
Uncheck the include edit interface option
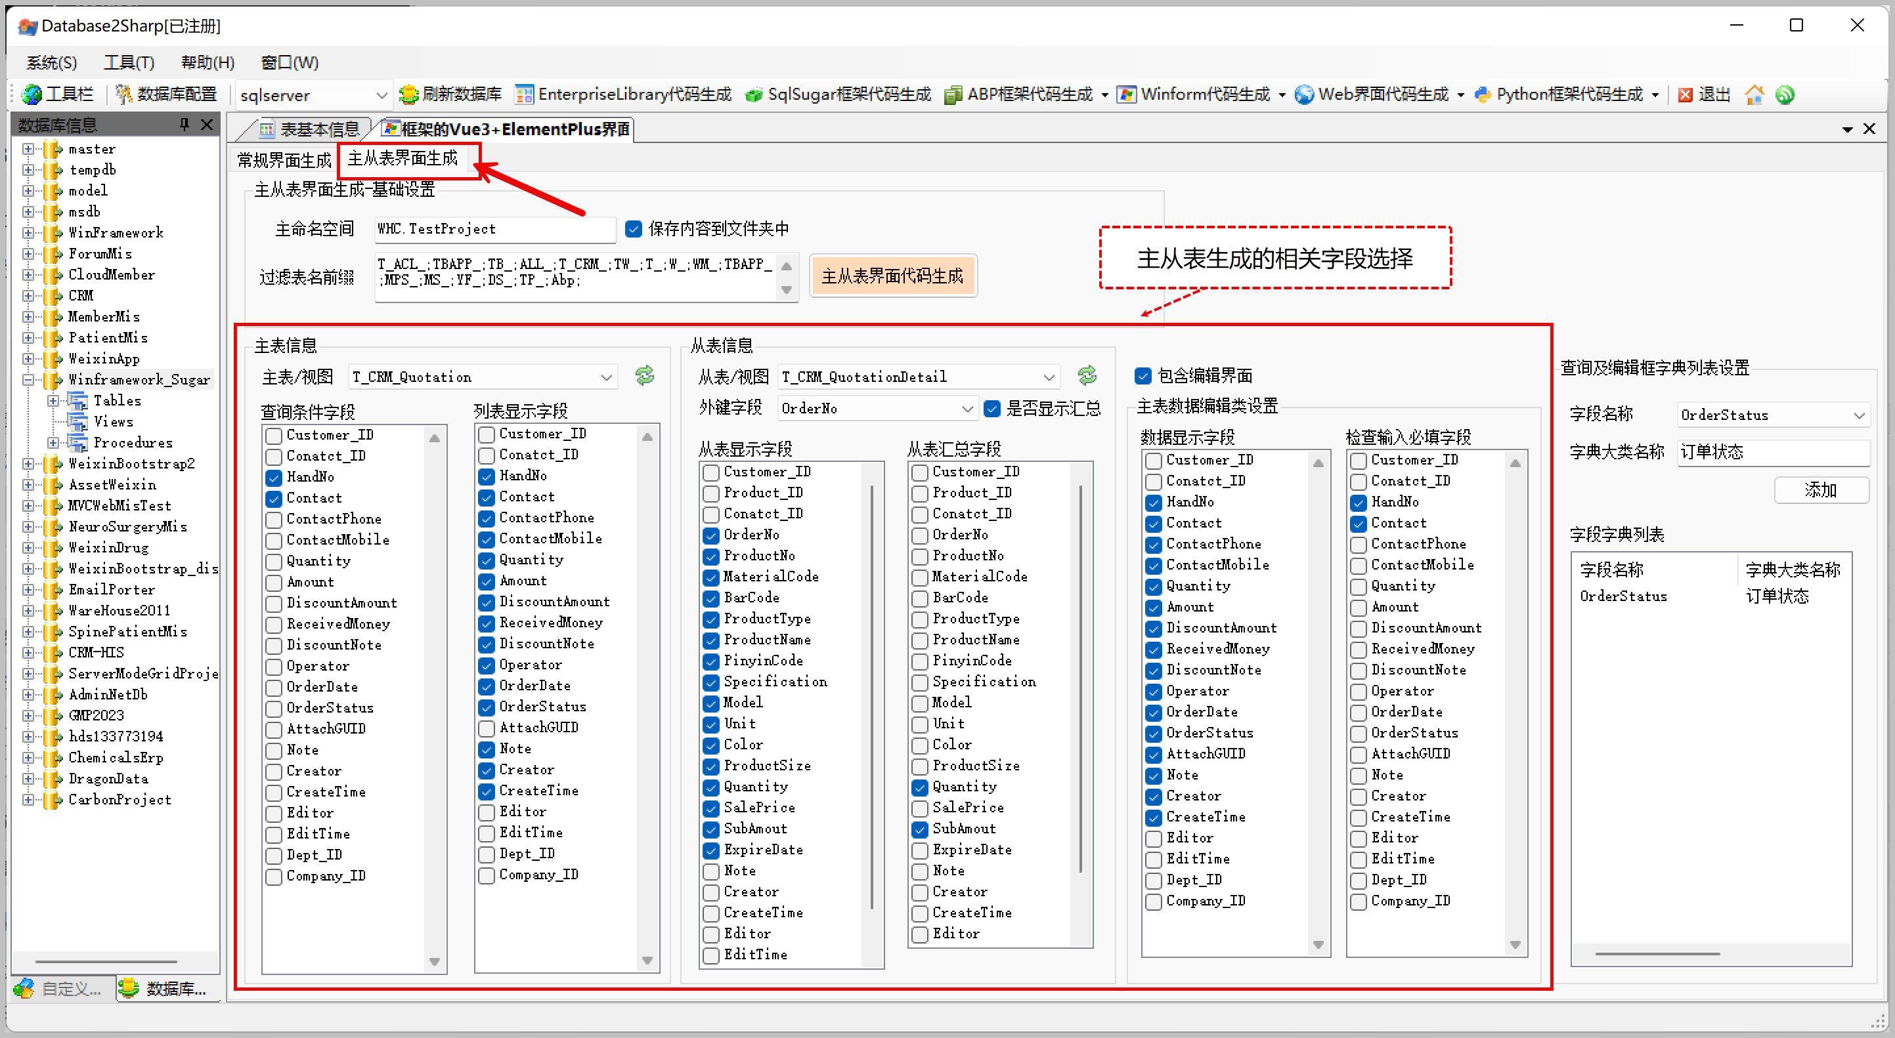tap(1143, 377)
